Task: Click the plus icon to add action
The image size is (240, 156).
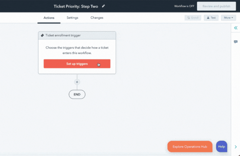Action: coord(77,82)
